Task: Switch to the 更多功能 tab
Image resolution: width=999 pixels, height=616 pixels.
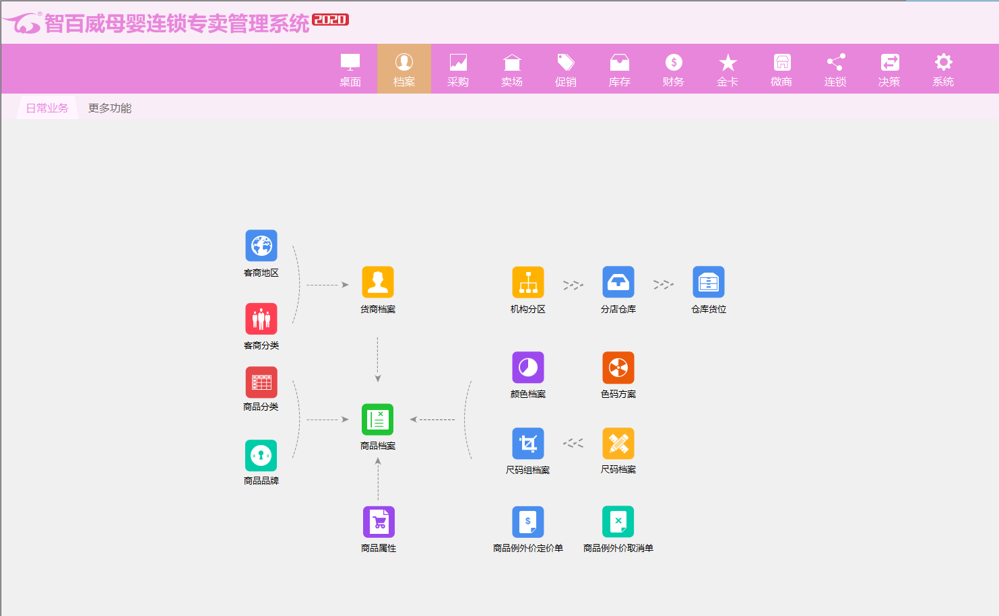Action: [110, 108]
